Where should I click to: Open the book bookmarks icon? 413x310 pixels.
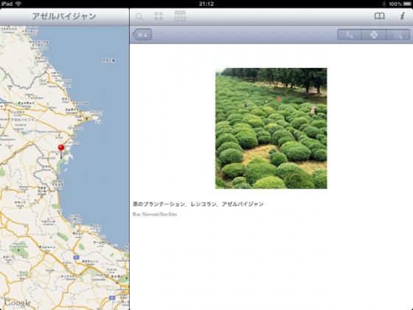(x=379, y=16)
